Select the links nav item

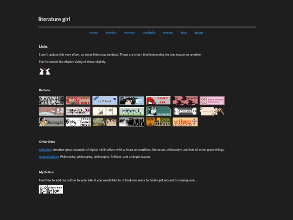click(184, 33)
